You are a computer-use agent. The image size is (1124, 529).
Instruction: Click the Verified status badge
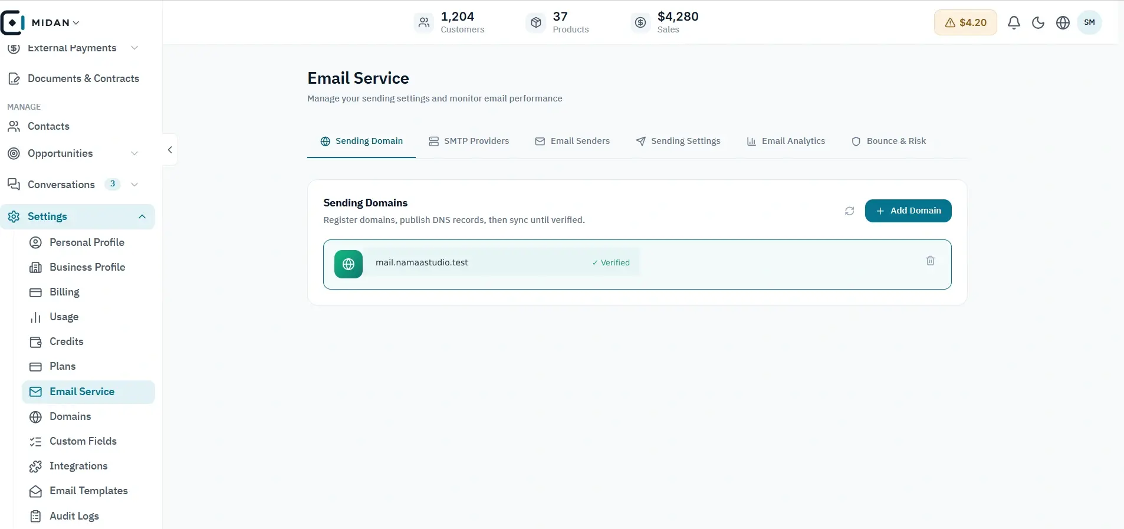click(x=611, y=263)
